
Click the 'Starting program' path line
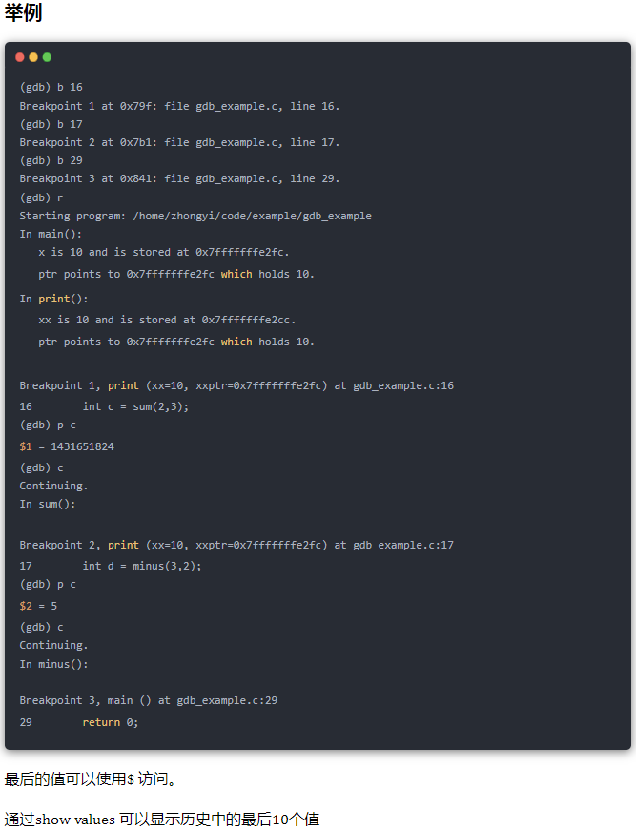click(x=195, y=216)
